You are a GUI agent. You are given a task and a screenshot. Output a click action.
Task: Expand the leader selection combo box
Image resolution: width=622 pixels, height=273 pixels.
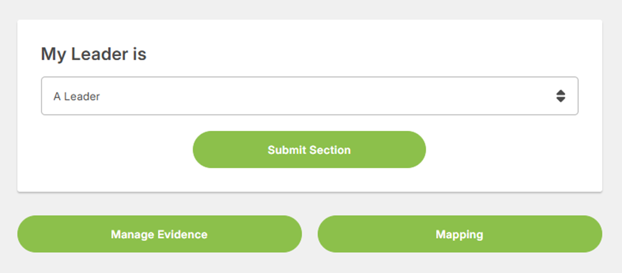point(309,96)
